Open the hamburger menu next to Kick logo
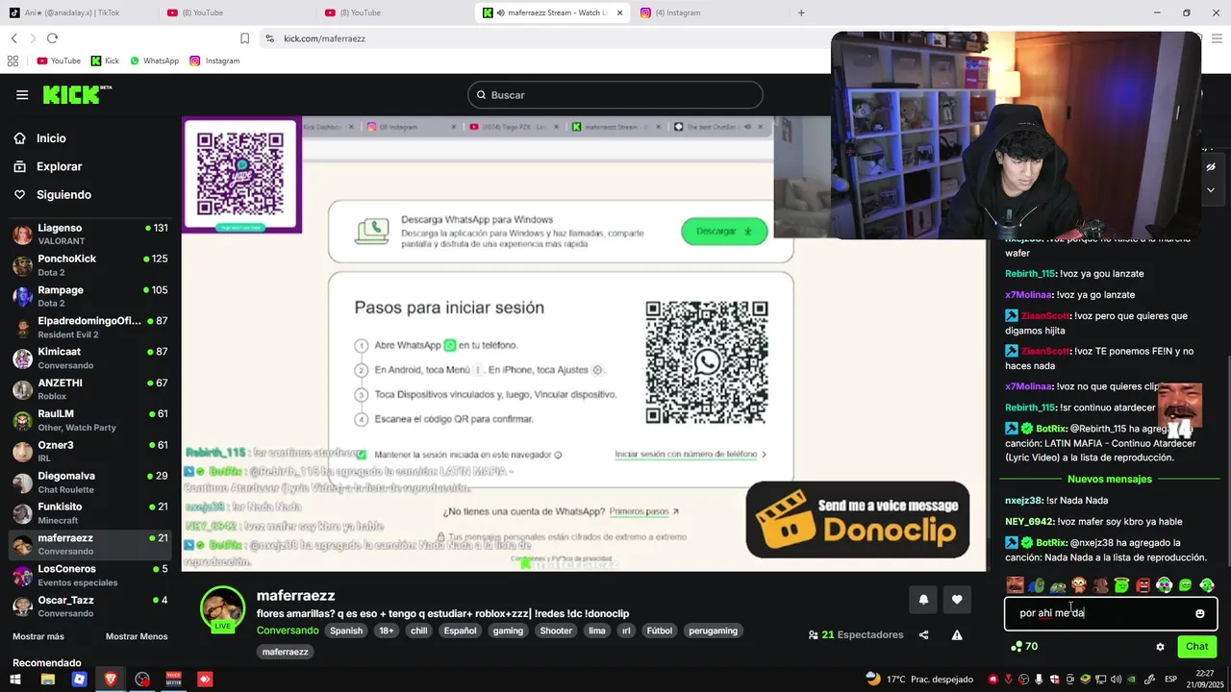Viewport: 1231px width, 692px height. click(x=22, y=94)
